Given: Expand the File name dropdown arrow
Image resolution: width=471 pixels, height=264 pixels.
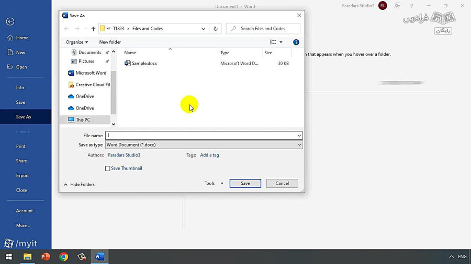Looking at the screenshot, I should [299, 136].
